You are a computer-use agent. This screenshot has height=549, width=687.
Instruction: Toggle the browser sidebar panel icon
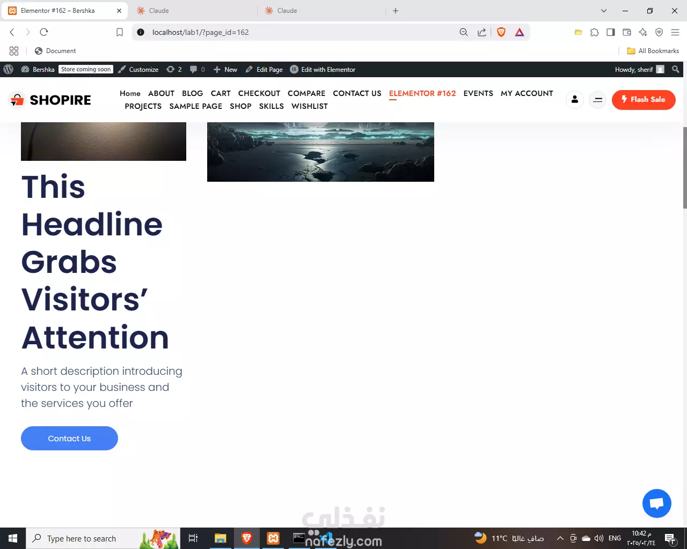coord(610,32)
